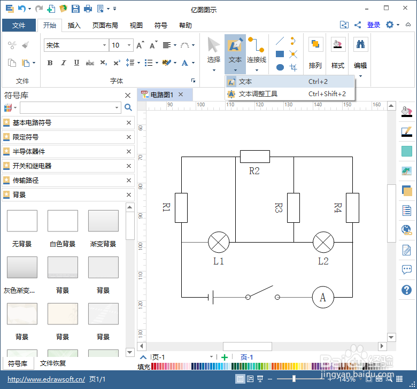Click the 登录 login link

point(374,25)
